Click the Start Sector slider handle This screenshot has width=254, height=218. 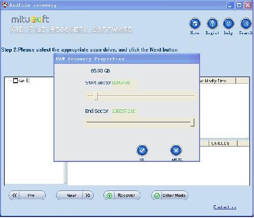click(x=96, y=96)
